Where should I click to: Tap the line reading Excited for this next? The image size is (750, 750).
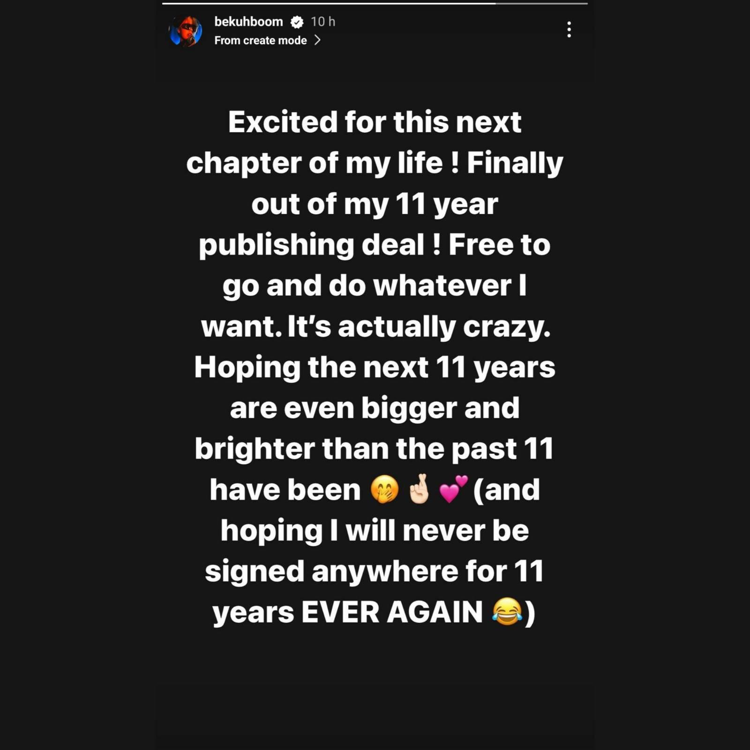(x=375, y=122)
